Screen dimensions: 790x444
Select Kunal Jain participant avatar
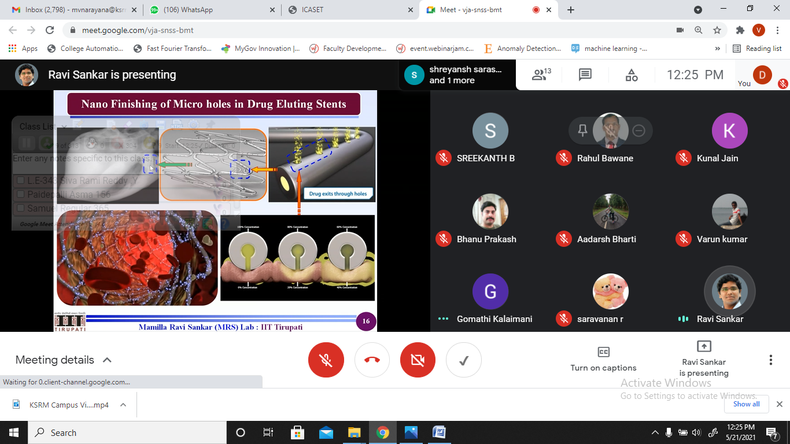(729, 131)
